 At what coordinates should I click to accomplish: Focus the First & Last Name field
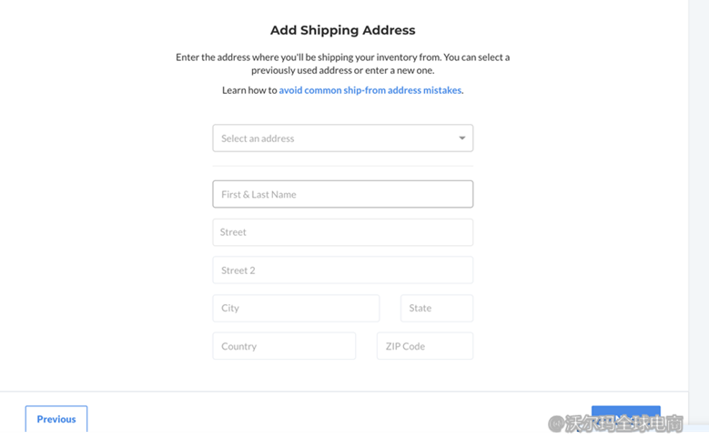tap(342, 194)
